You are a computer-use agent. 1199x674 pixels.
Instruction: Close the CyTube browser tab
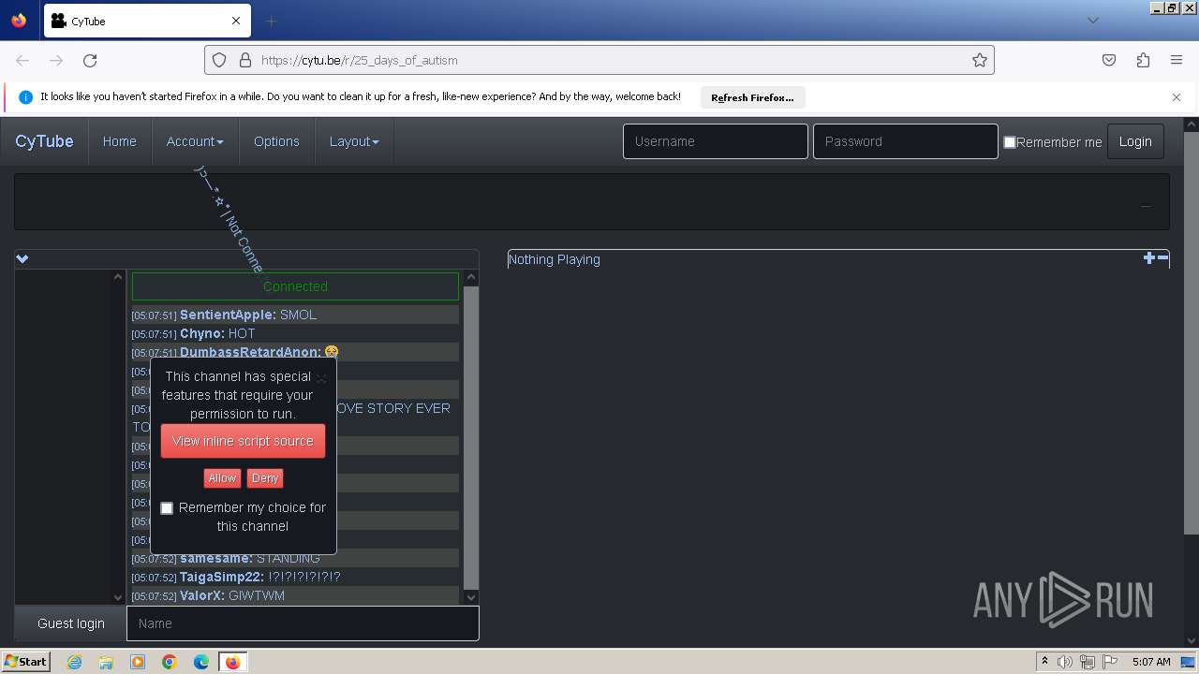click(x=236, y=21)
